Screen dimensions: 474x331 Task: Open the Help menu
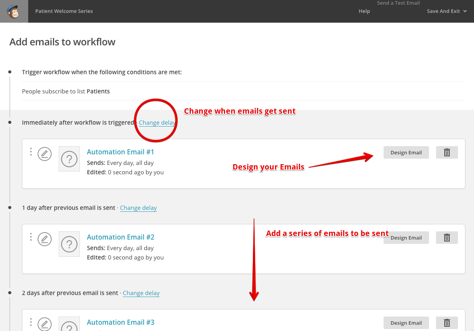pyautogui.click(x=364, y=11)
